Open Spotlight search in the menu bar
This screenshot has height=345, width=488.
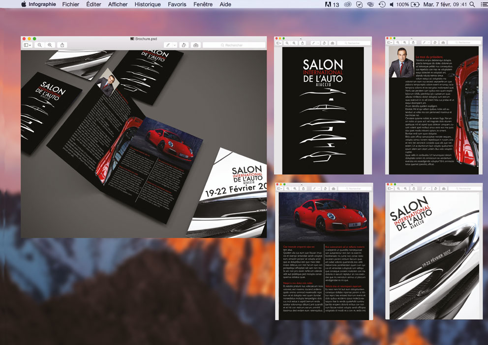tap(472, 4)
